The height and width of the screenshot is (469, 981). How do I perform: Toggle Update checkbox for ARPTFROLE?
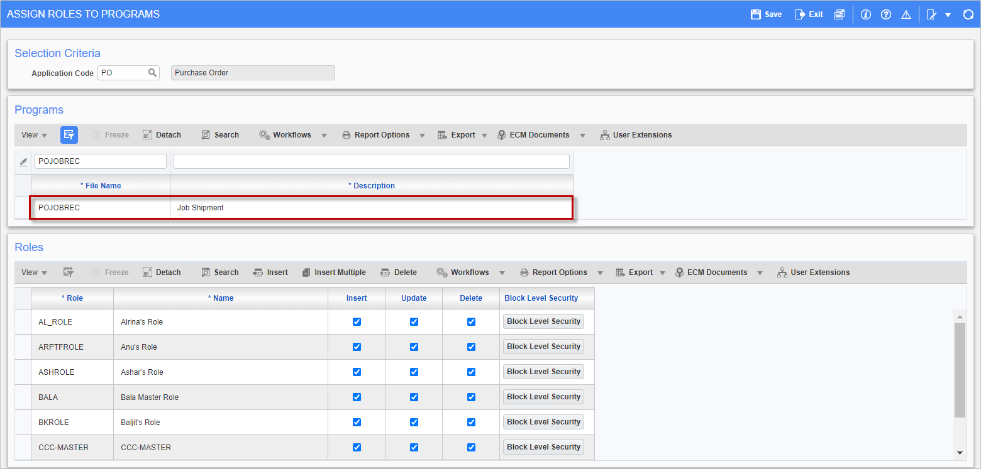point(414,347)
